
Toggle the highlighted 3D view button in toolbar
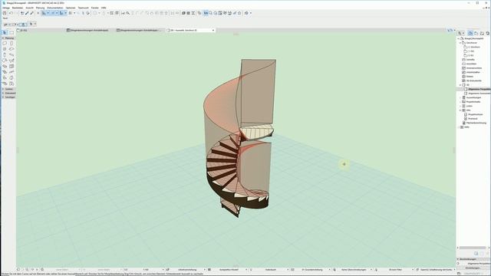tap(206, 13)
